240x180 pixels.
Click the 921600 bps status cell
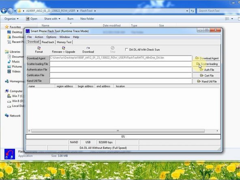[106, 142]
